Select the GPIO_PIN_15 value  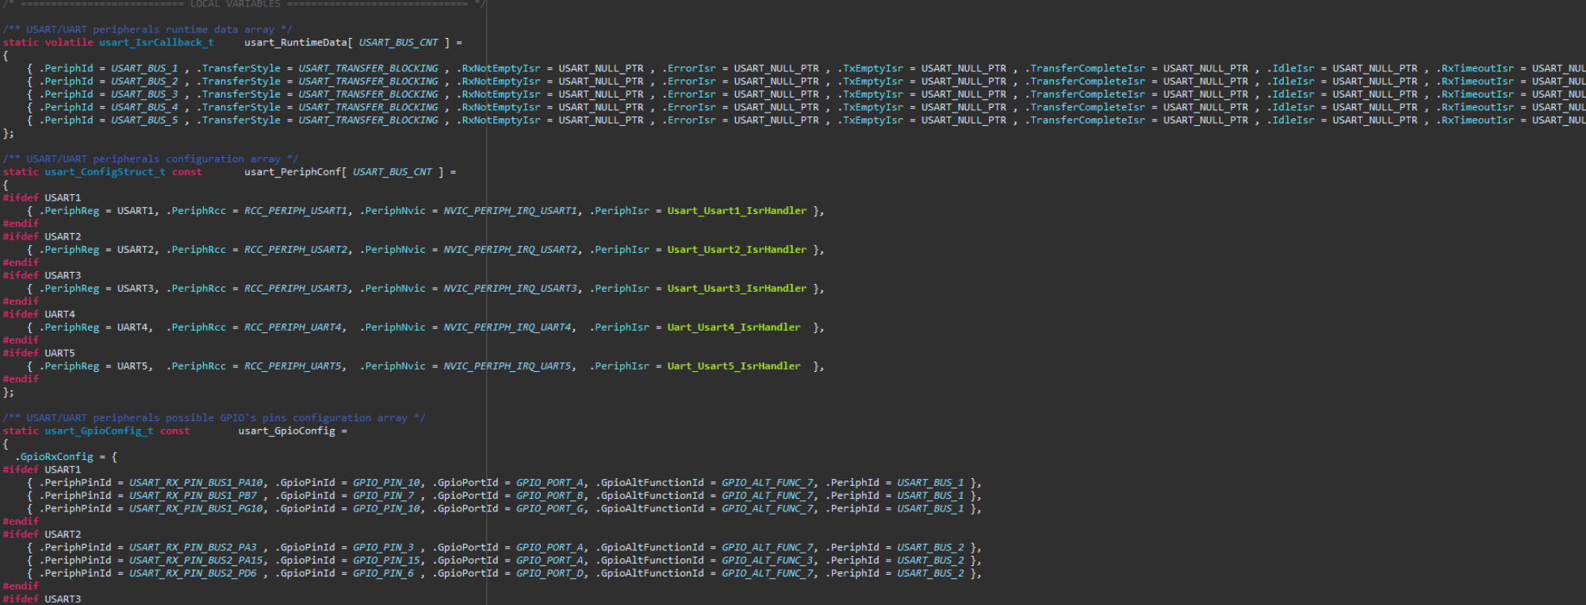coord(386,561)
